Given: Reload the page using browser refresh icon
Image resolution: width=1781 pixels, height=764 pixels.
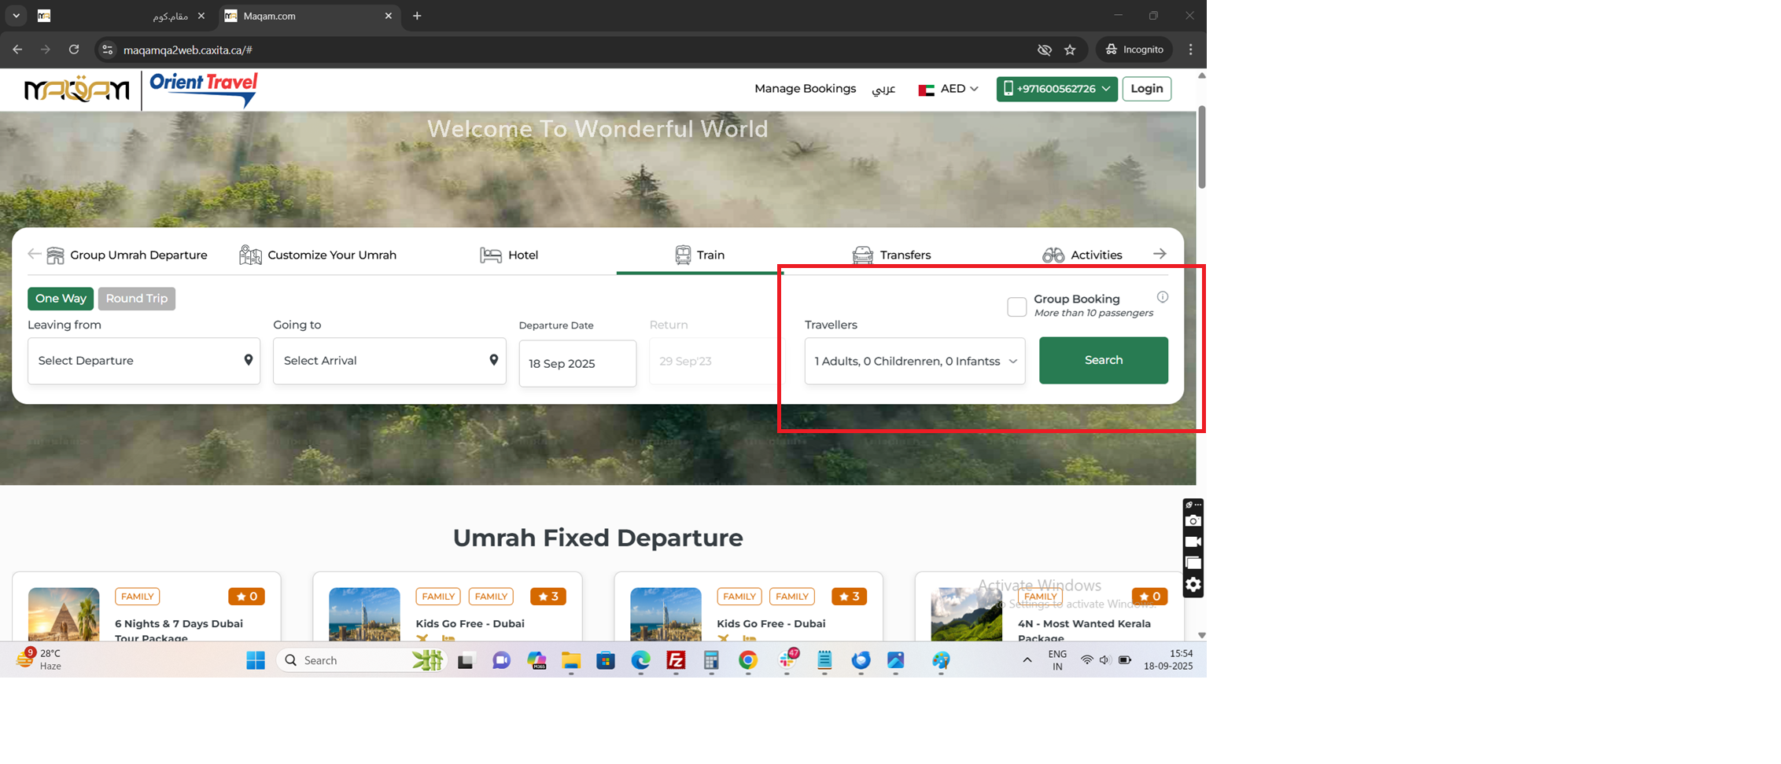Looking at the screenshot, I should point(74,50).
